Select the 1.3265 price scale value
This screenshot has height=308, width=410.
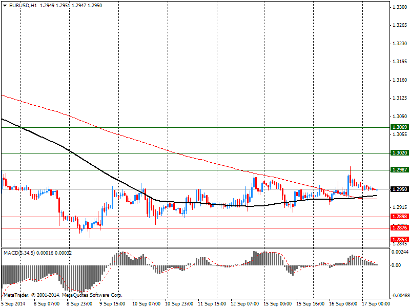[x=400, y=25]
